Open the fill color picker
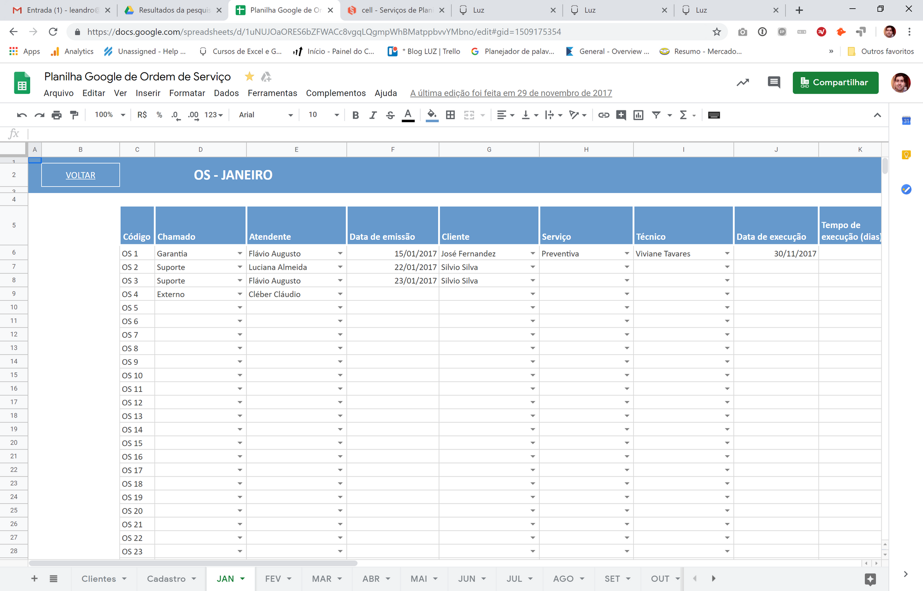Viewport: 923px width, 591px height. click(432, 115)
